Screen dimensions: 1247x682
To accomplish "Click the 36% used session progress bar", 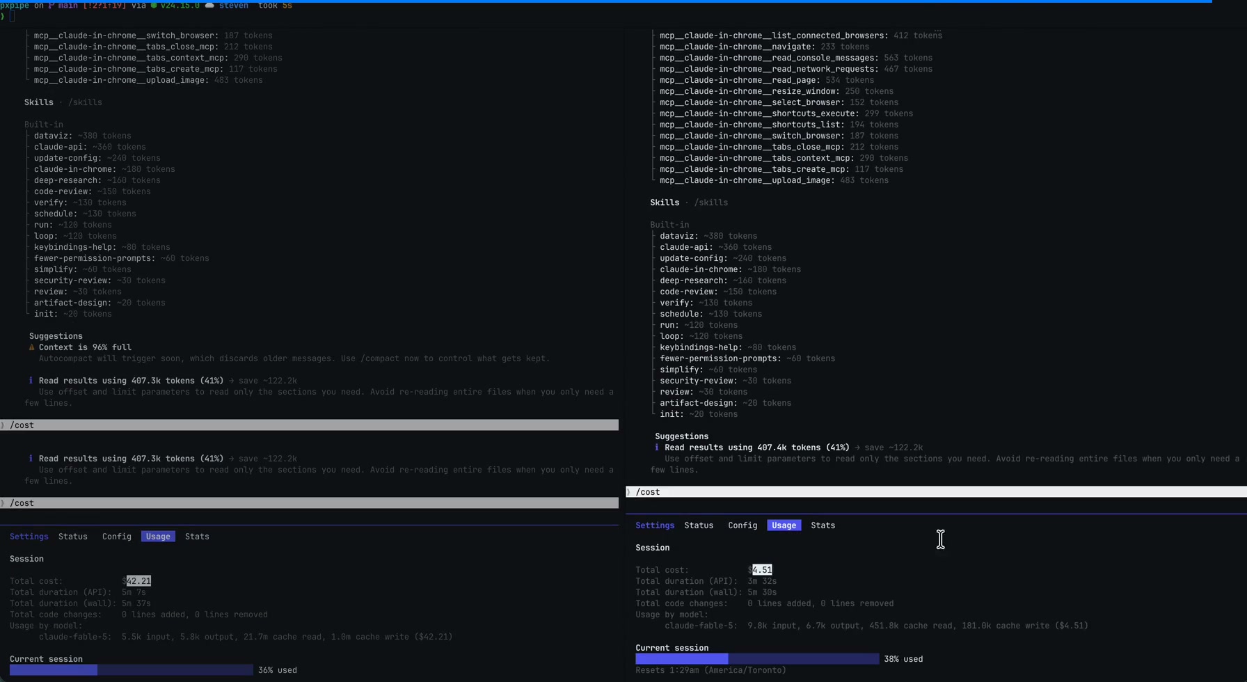I will coord(132,670).
